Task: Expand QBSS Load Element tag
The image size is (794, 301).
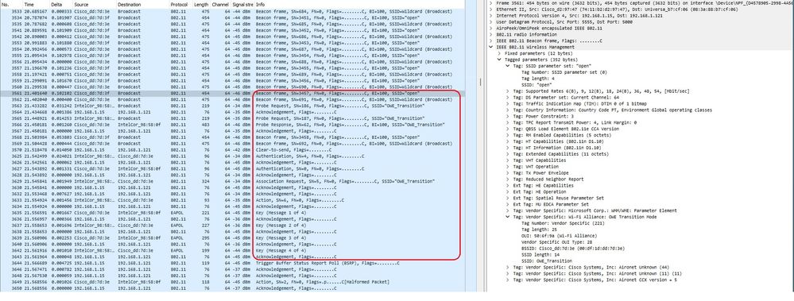Action: point(508,129)
